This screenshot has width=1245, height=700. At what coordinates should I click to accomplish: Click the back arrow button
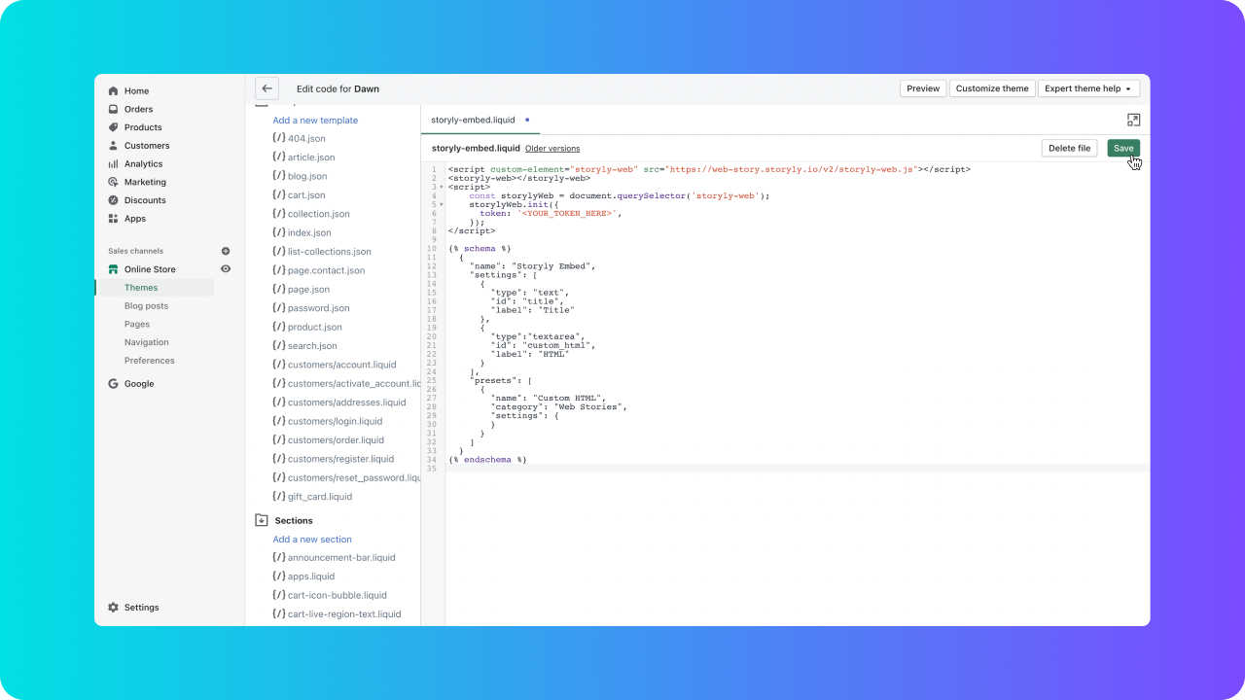(x=267, y=88)
